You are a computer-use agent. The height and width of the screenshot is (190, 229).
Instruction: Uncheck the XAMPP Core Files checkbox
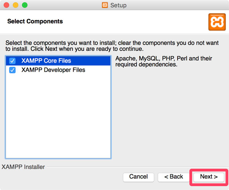tap(13, 61)
